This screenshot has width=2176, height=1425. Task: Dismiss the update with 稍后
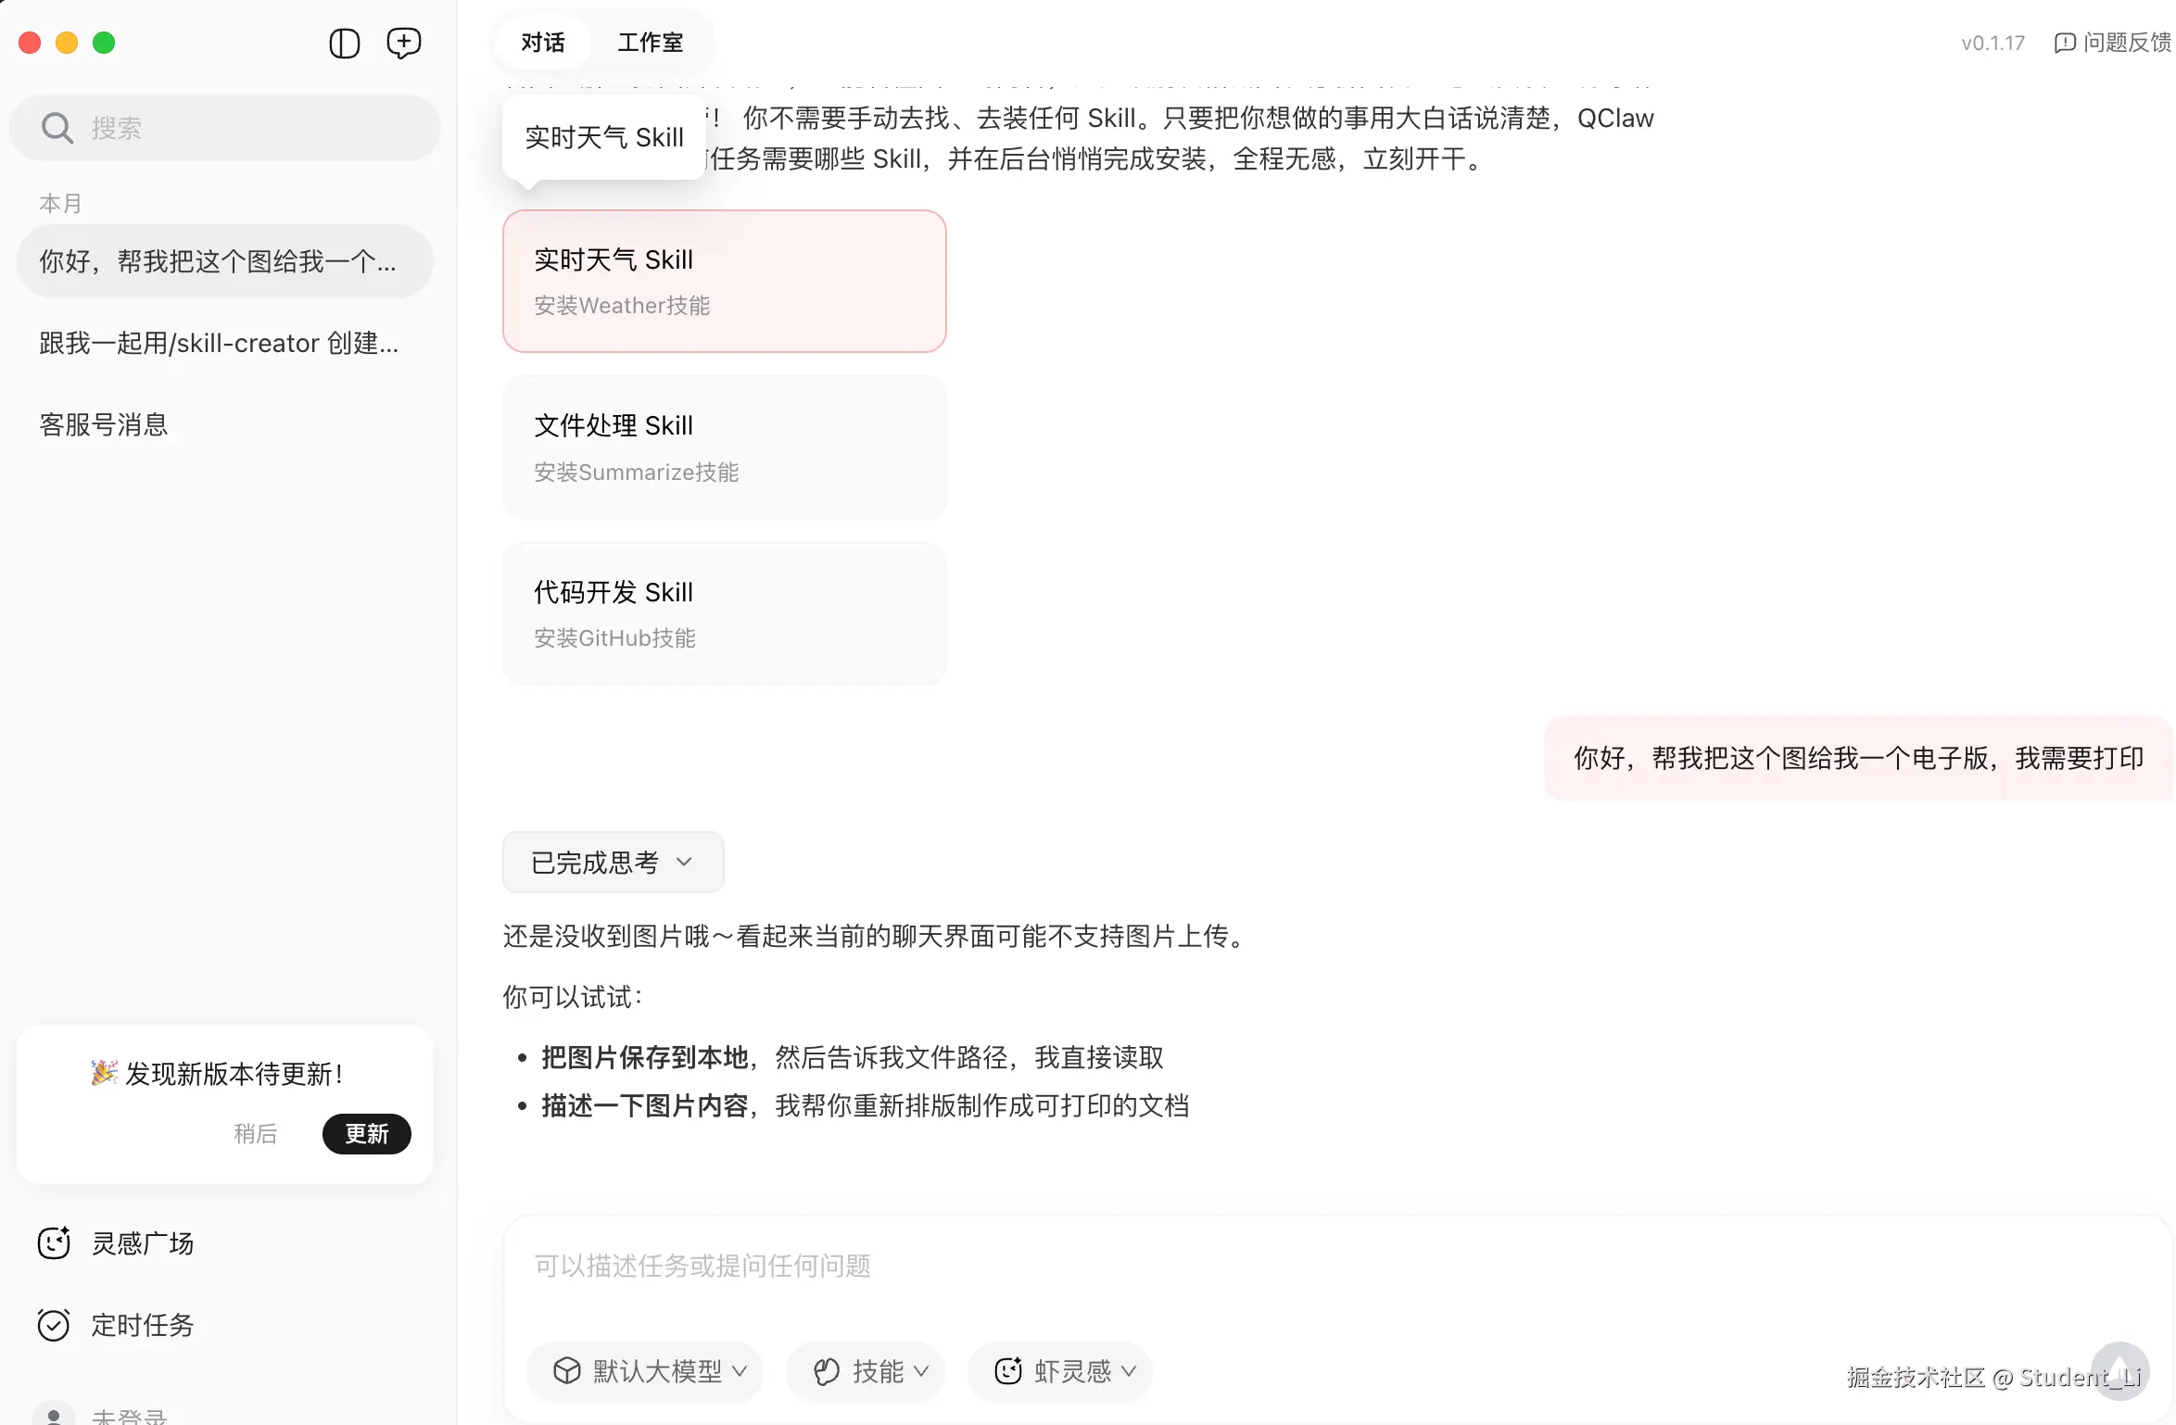pyautogui.click(x=257, y=1133)
